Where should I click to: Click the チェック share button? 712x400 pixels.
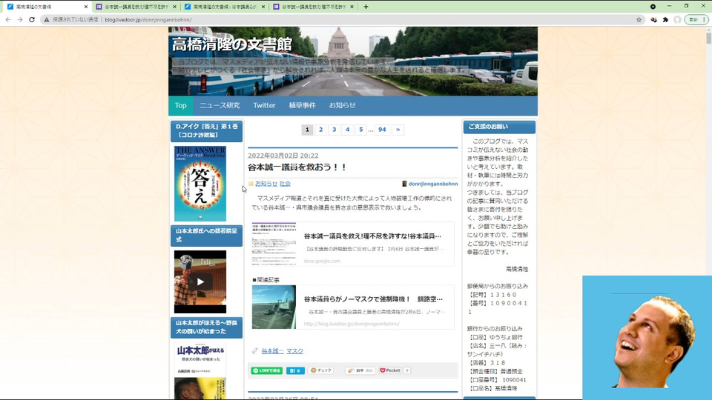(321, 370)
